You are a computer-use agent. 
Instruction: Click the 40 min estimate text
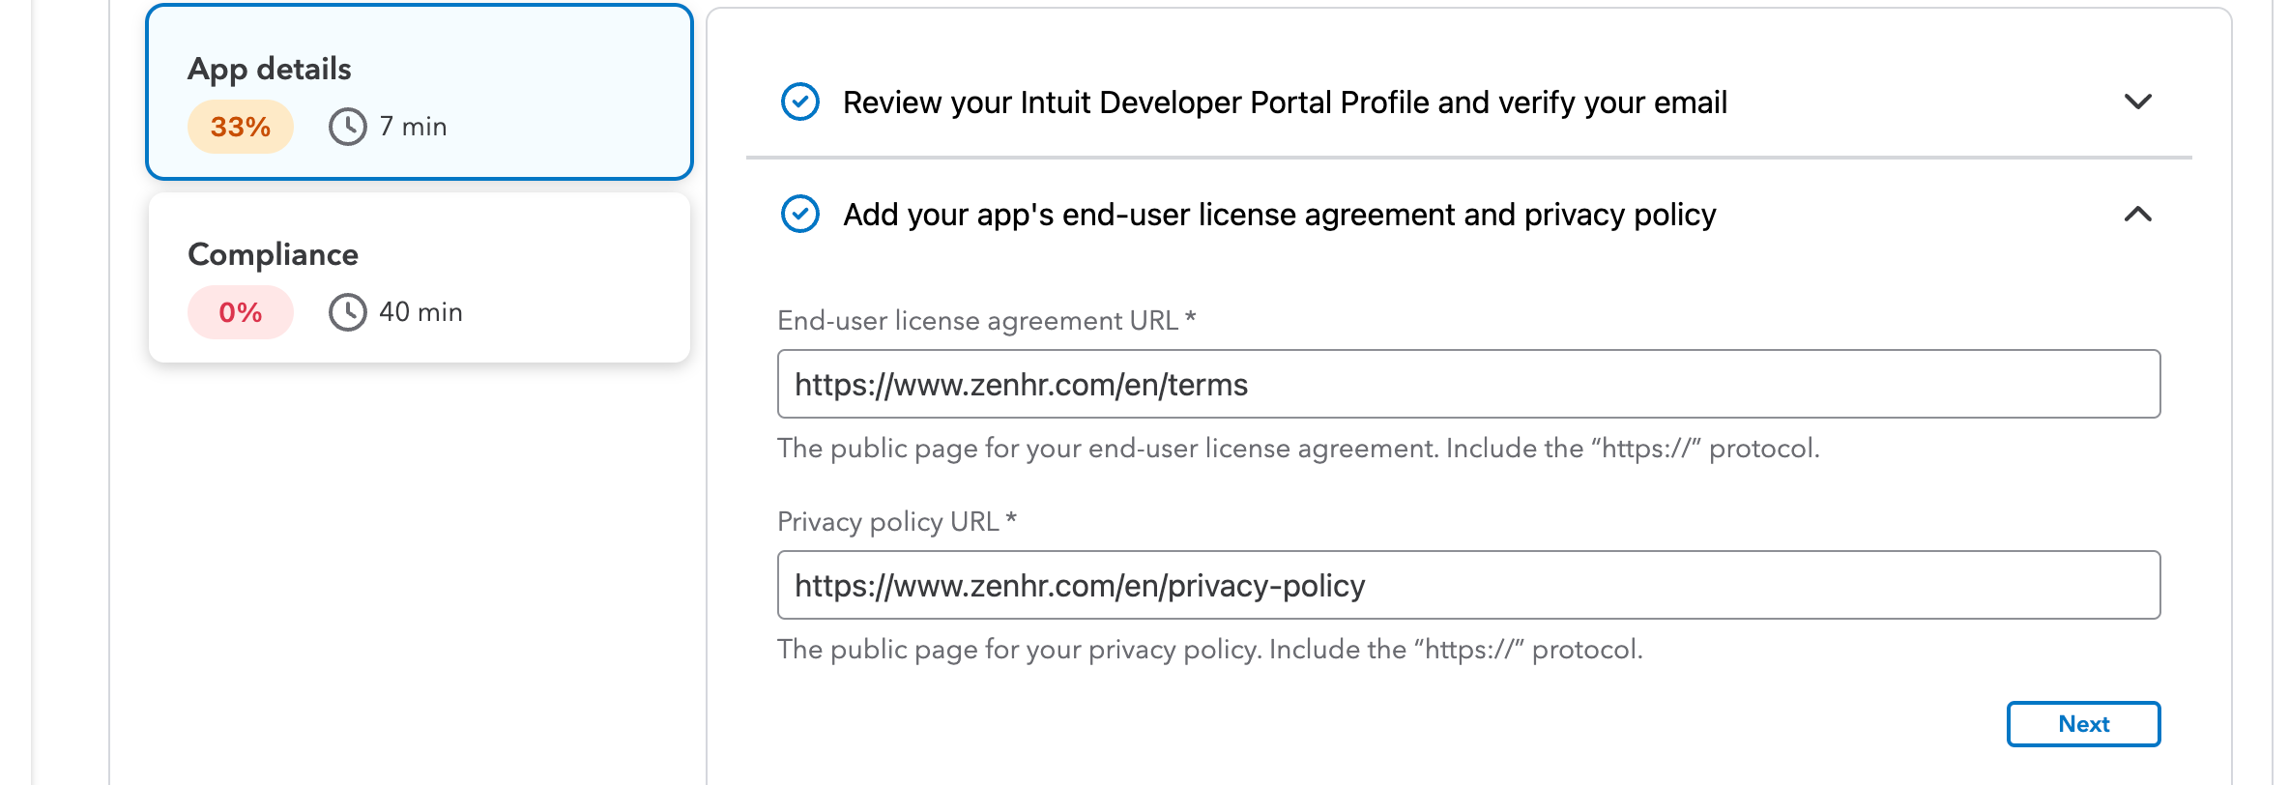(x=420, y=312)
